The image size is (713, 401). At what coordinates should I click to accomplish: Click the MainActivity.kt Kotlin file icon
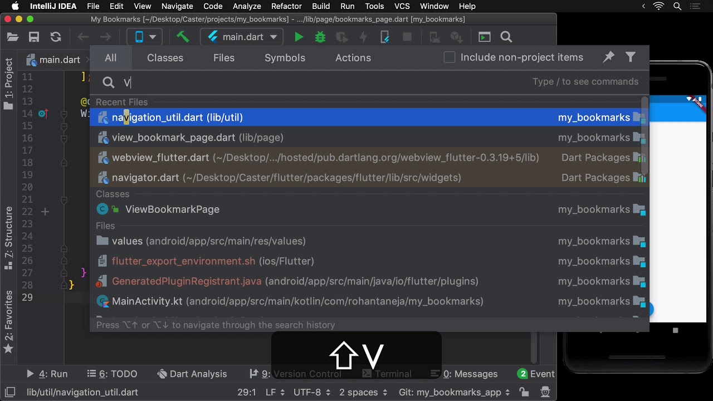click(x=102, y=301)
